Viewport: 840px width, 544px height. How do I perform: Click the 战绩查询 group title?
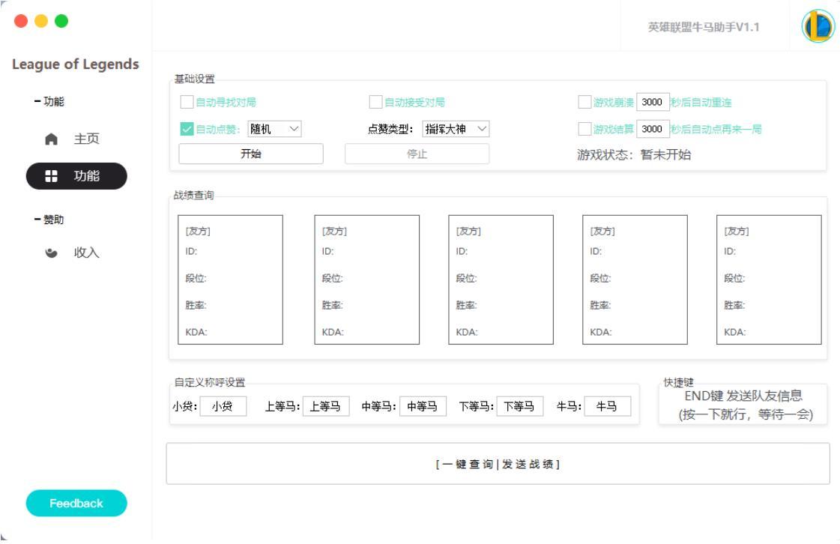[193, 195]
